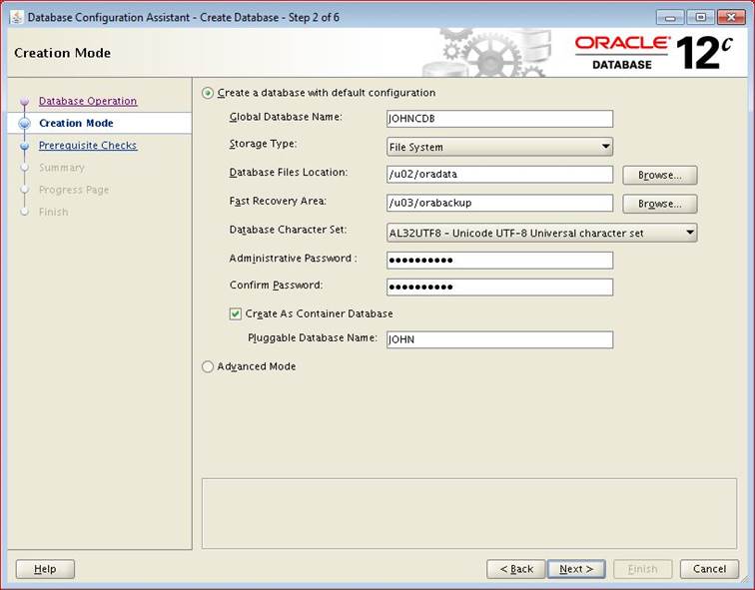
Task: Click the Creation Mode step bullet icon
Action: tap(25, 123)
